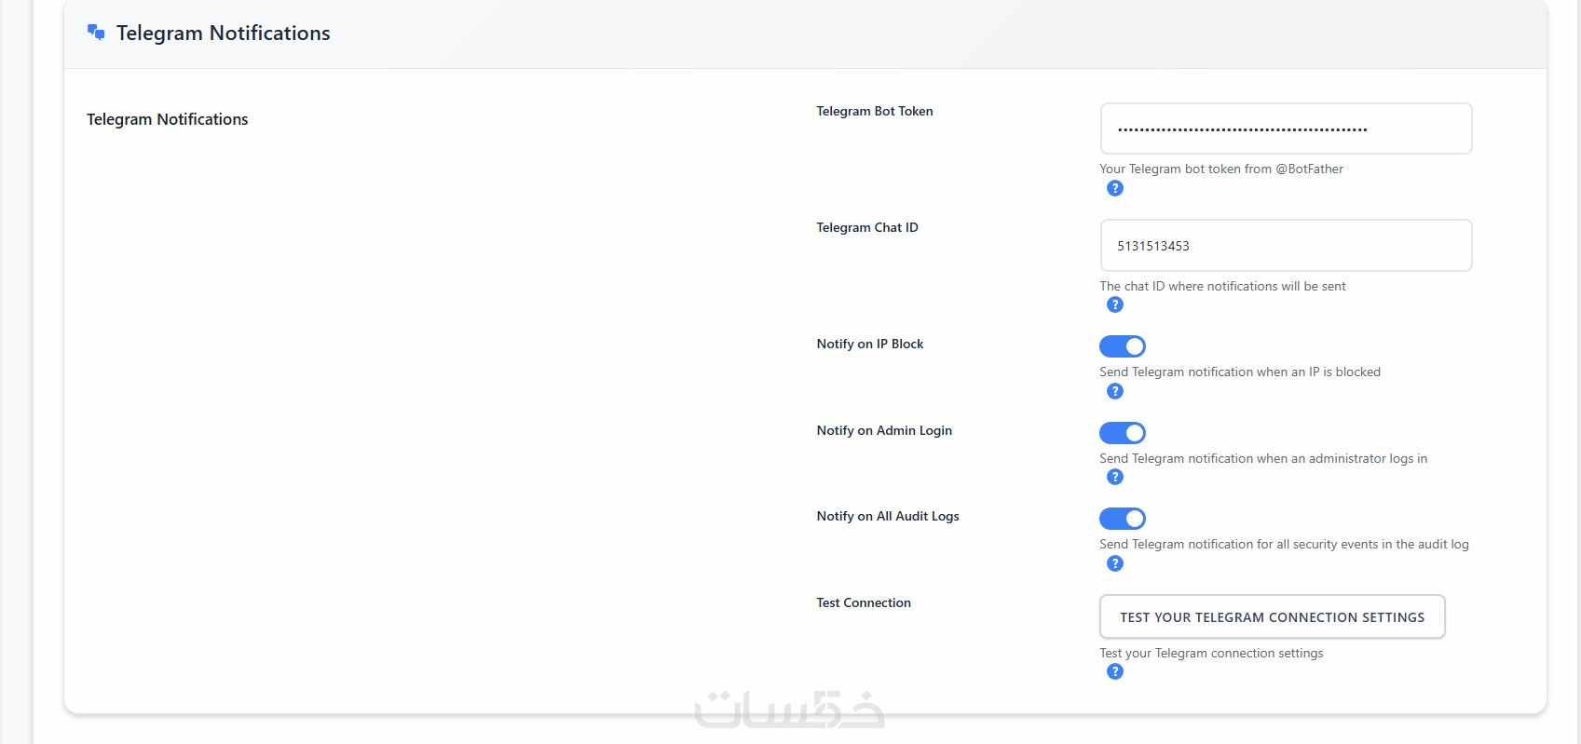Open help tooltip for Notify on Admin Login
The height and width of the screenshot is (744, 1581).
[1114, 477]
